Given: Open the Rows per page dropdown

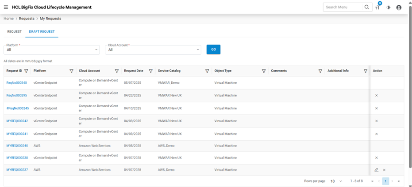Looking at the screenshot, I should 336,181.
